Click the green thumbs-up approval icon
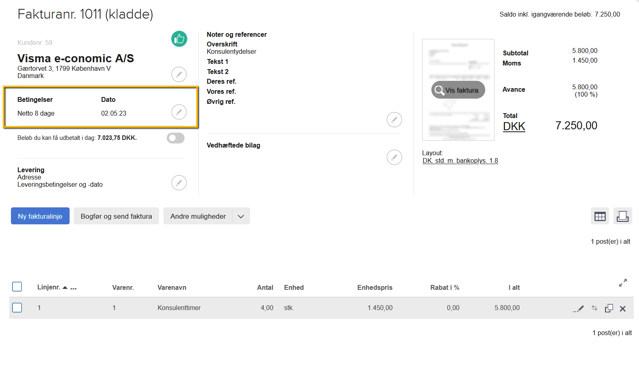The height and width of the screenshot is (384, 639). coord(179,39)
